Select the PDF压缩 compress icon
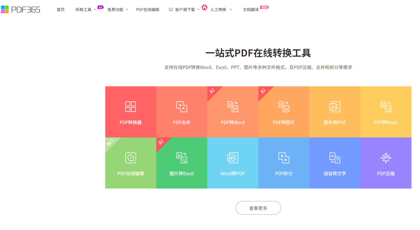The height and width of the screenshot is (230, 420). tap(386, 158)
